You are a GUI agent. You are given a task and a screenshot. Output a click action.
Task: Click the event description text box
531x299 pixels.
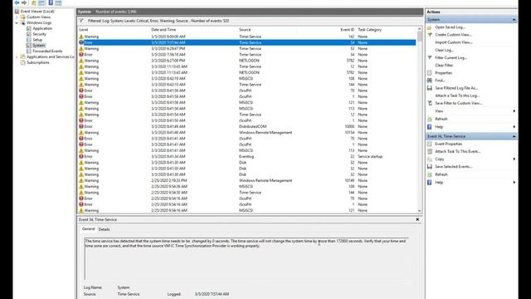(x=246, y=258)
